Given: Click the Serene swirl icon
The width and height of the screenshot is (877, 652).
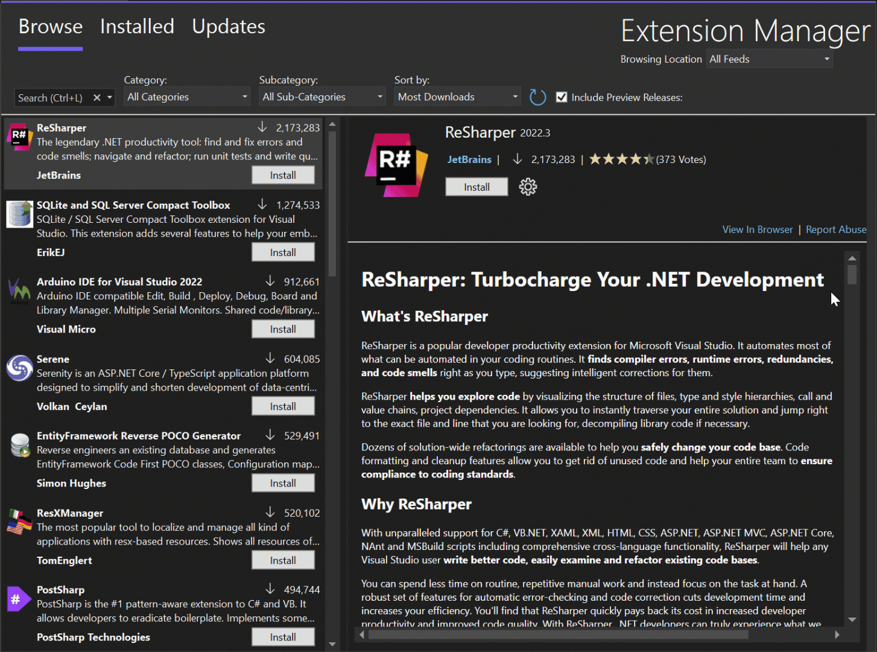Looking at the screenshot, I should point(19,368).
